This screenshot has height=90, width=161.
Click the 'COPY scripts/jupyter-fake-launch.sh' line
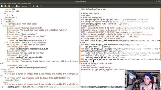tap(105, 24)
